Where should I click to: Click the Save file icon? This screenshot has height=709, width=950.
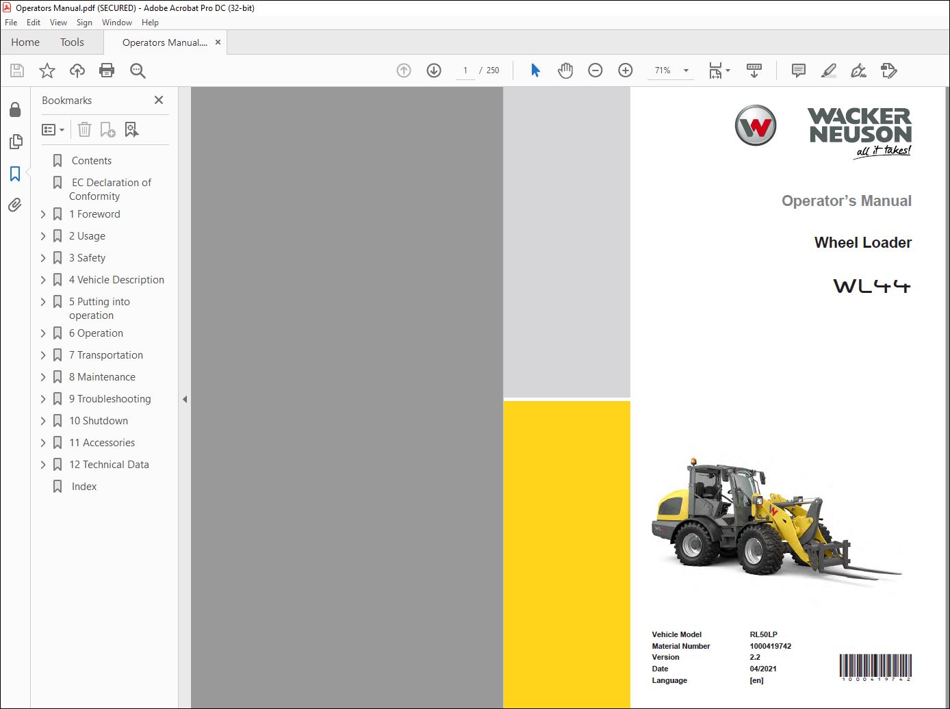pos(17,70)
